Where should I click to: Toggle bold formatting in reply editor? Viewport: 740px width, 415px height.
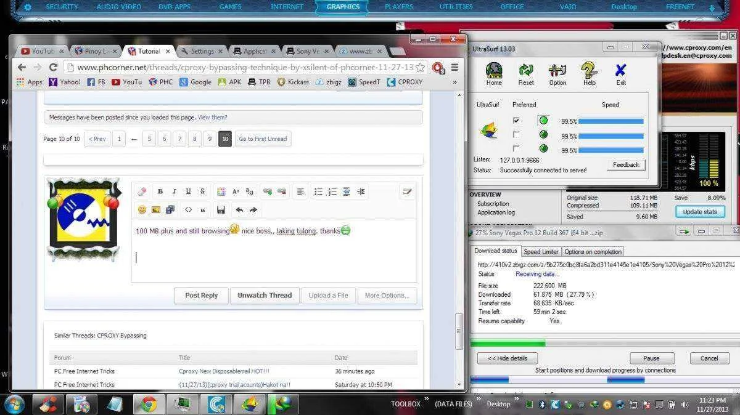[x=160, y=191]
